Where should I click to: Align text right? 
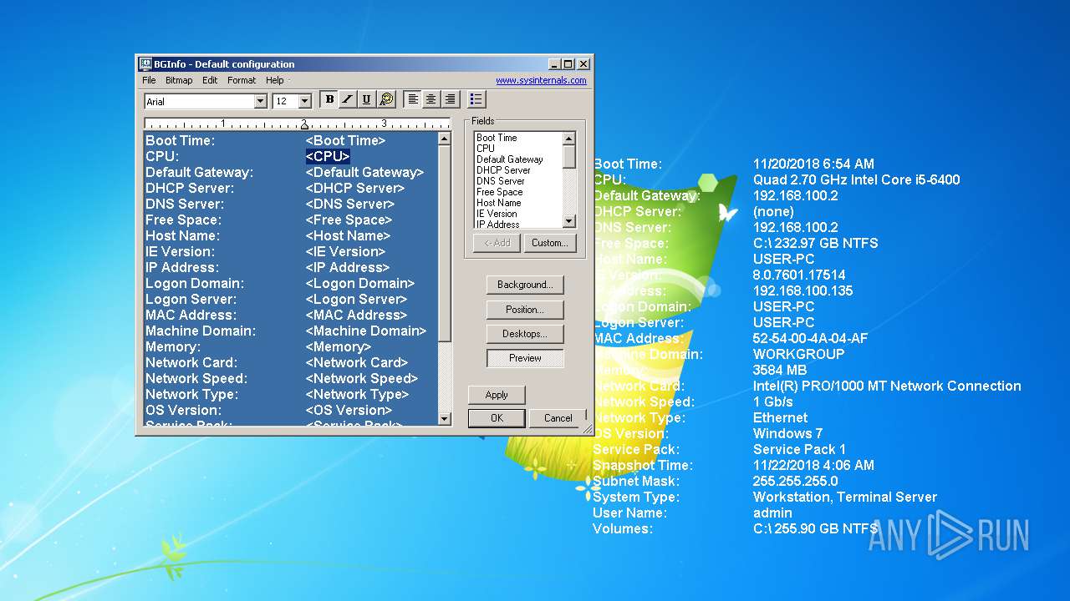click(450, 99)
